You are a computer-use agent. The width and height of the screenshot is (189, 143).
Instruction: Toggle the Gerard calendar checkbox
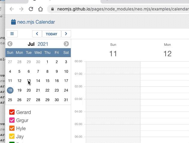point(12,112)
